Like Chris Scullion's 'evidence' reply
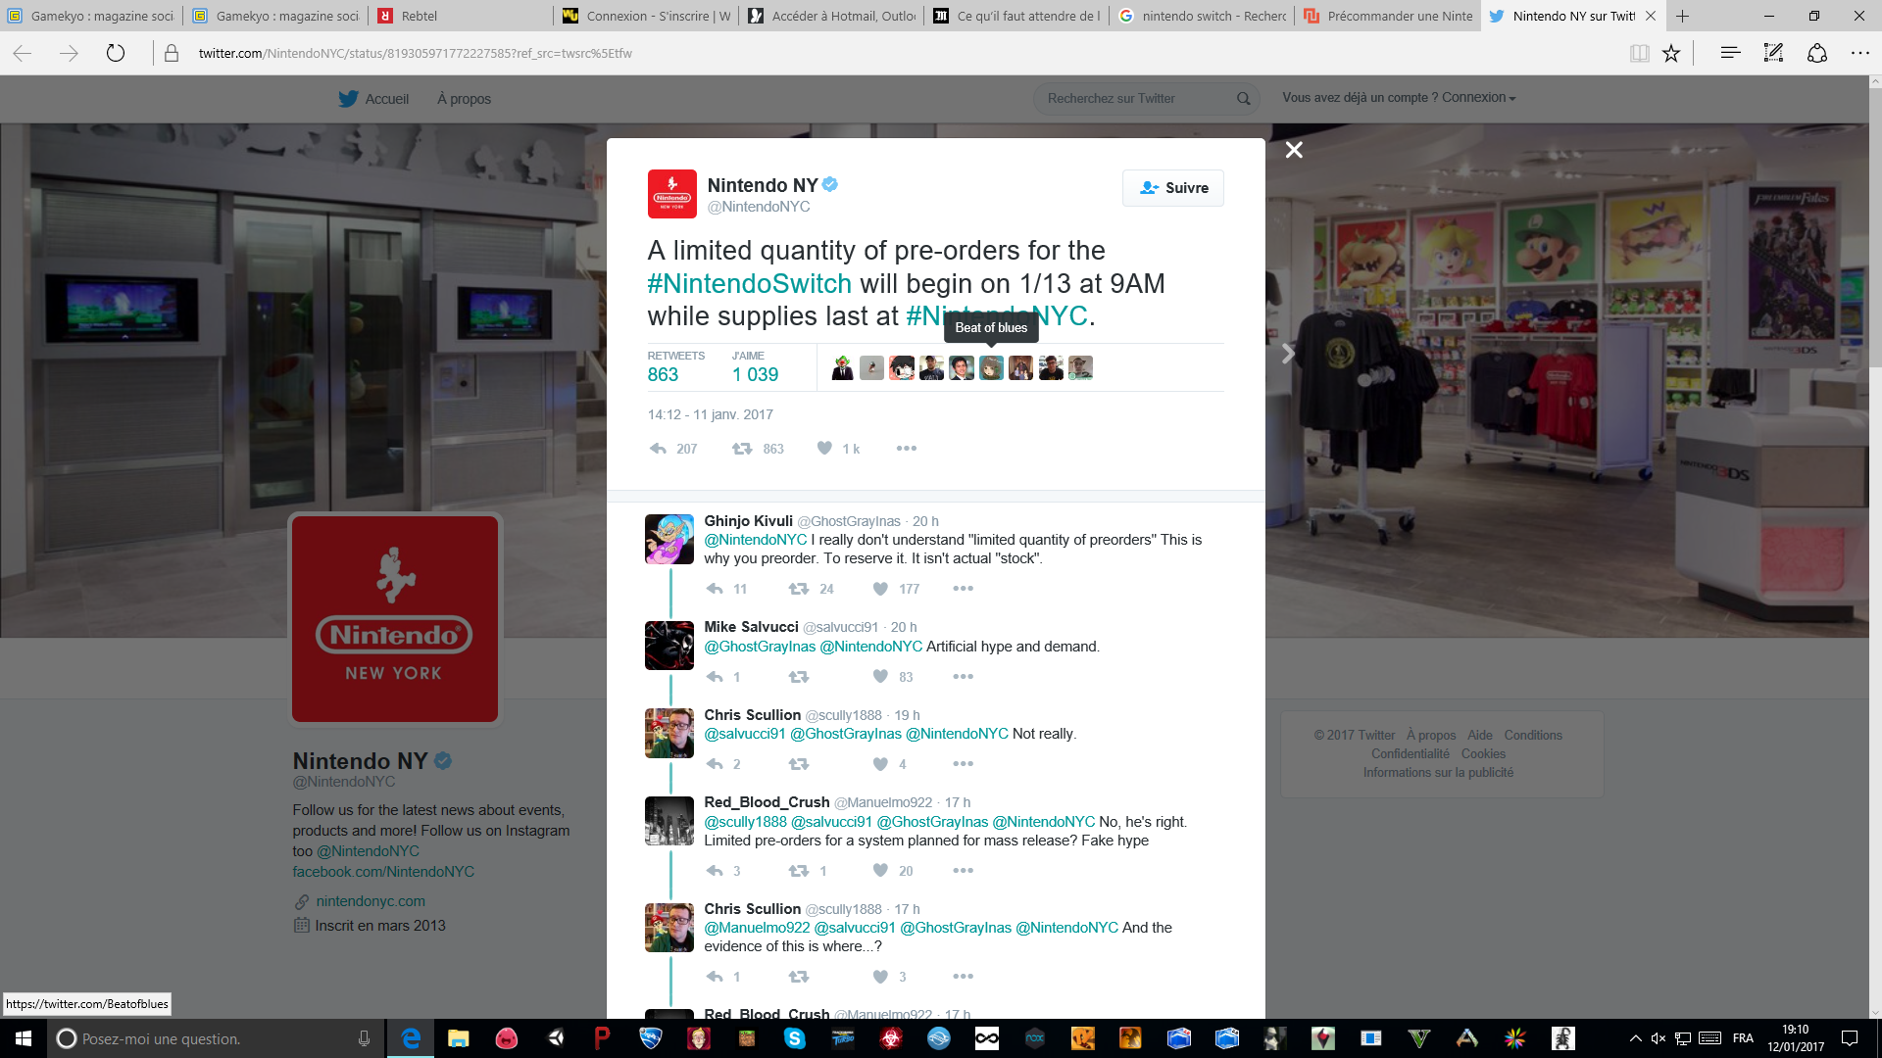 click(x=880, y=977)
